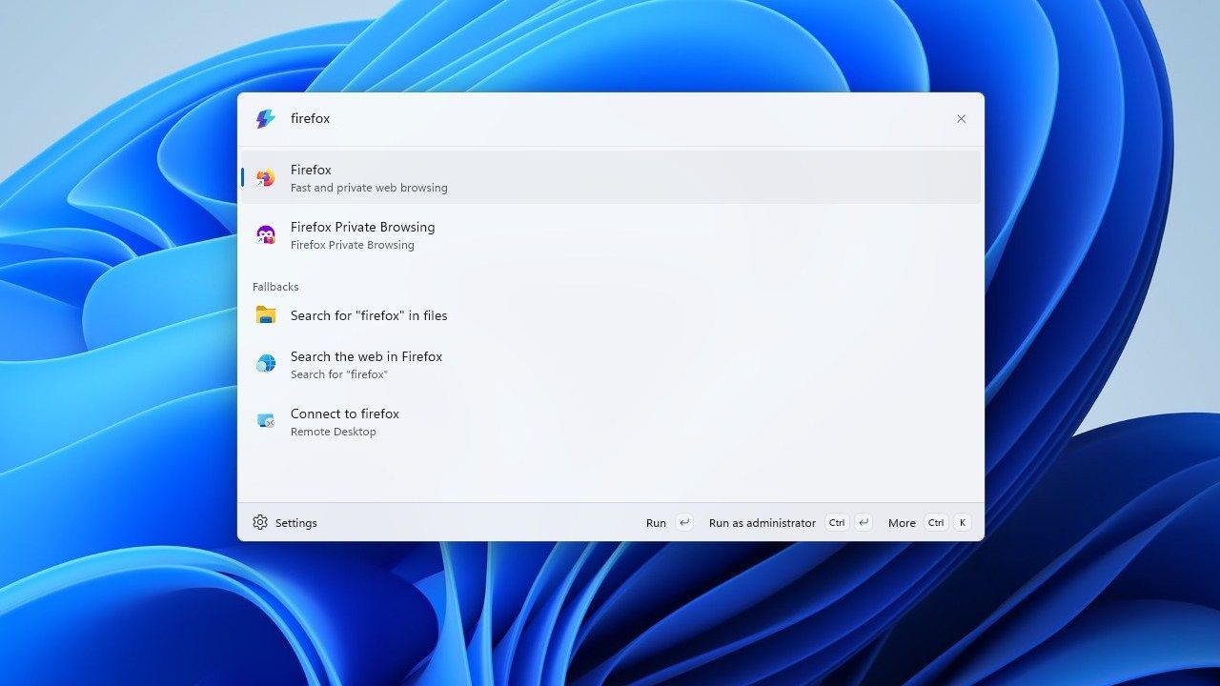Viewport: 1220px width, 686px height.
Task: Click the K key badge
Action: (x=963, y=522)
